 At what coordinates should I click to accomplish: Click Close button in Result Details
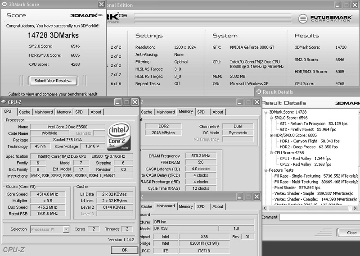349,233
